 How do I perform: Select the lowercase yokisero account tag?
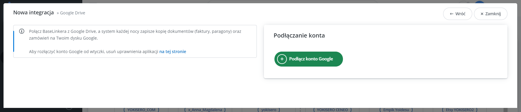[269, 110]
